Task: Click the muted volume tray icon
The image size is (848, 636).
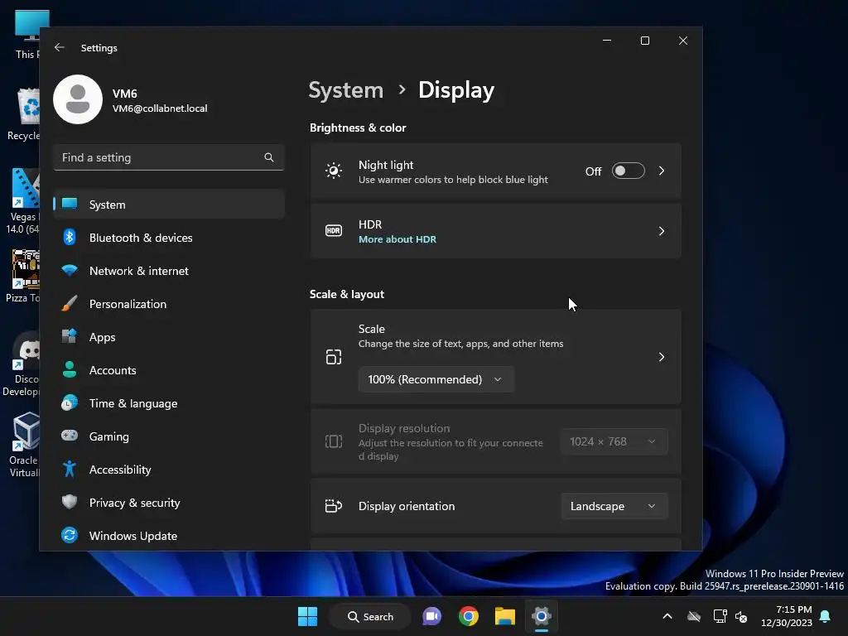Action: tap(741, 616)
